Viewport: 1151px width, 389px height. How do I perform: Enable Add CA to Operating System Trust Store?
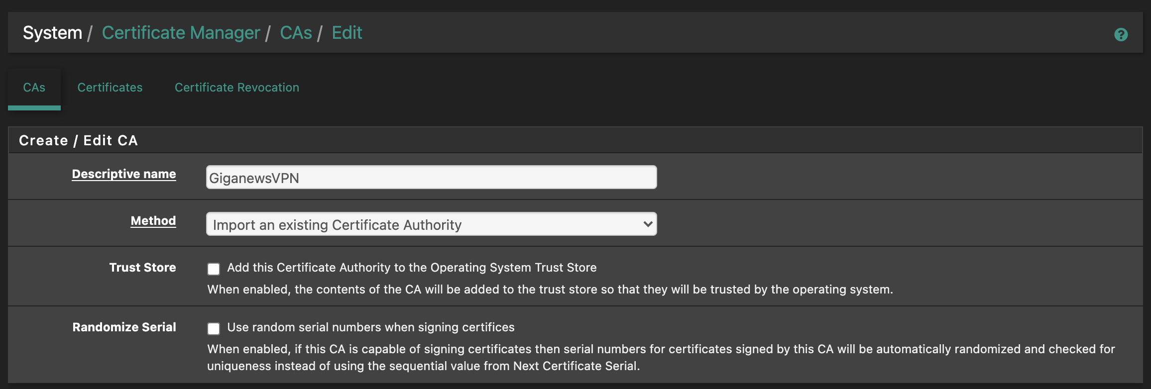214,269
